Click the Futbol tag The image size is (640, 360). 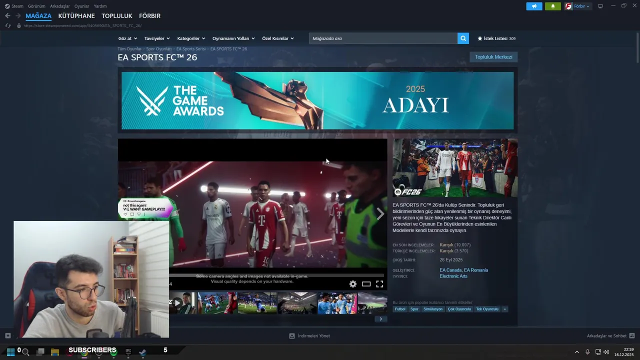coord(400,309)
